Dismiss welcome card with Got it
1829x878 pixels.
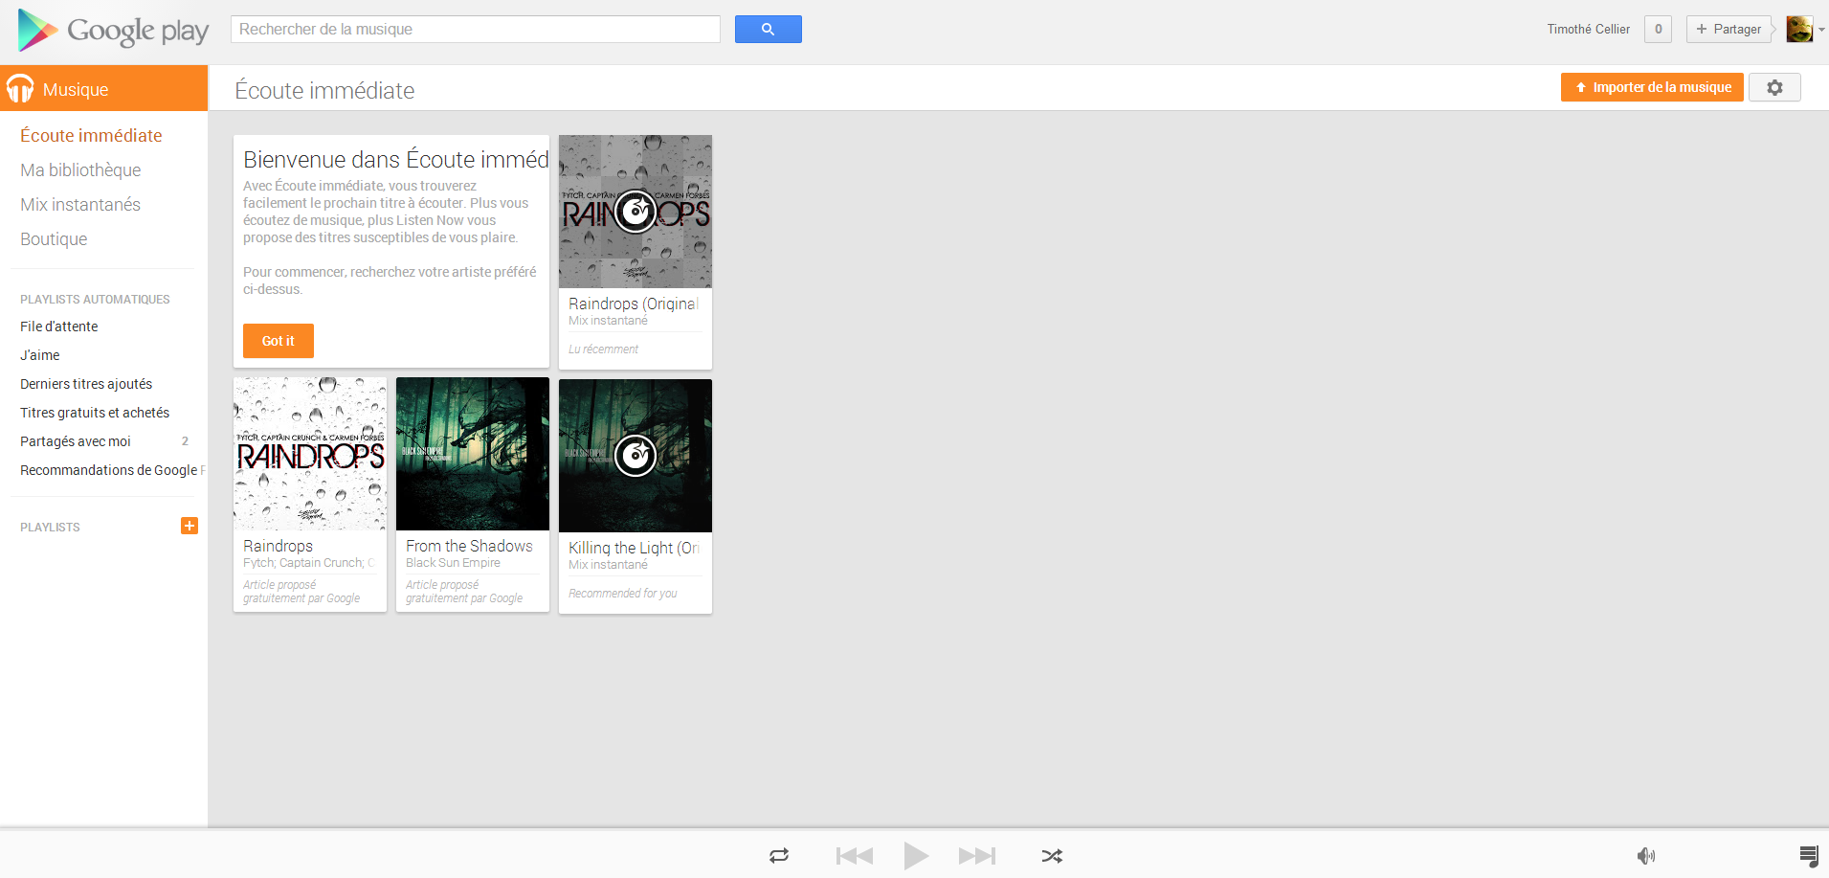tap(279, 341)
